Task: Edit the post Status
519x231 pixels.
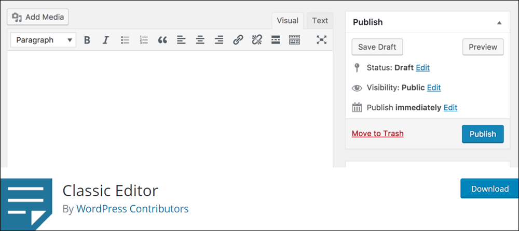Action: pos(422,68)
